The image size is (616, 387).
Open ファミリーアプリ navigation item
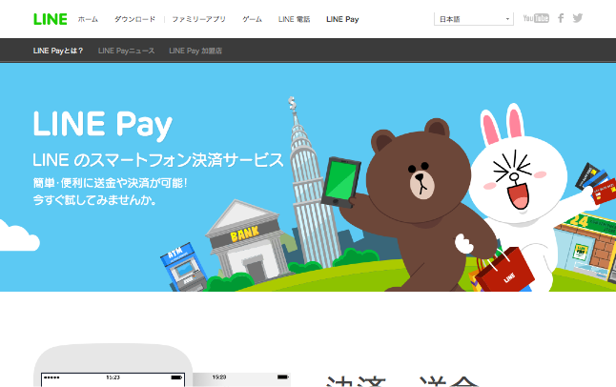point(198,19)
